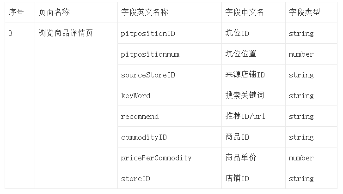Click the 字段类型 column header
Viewport: 343px width, 194px height.
[x=304, y=12]
